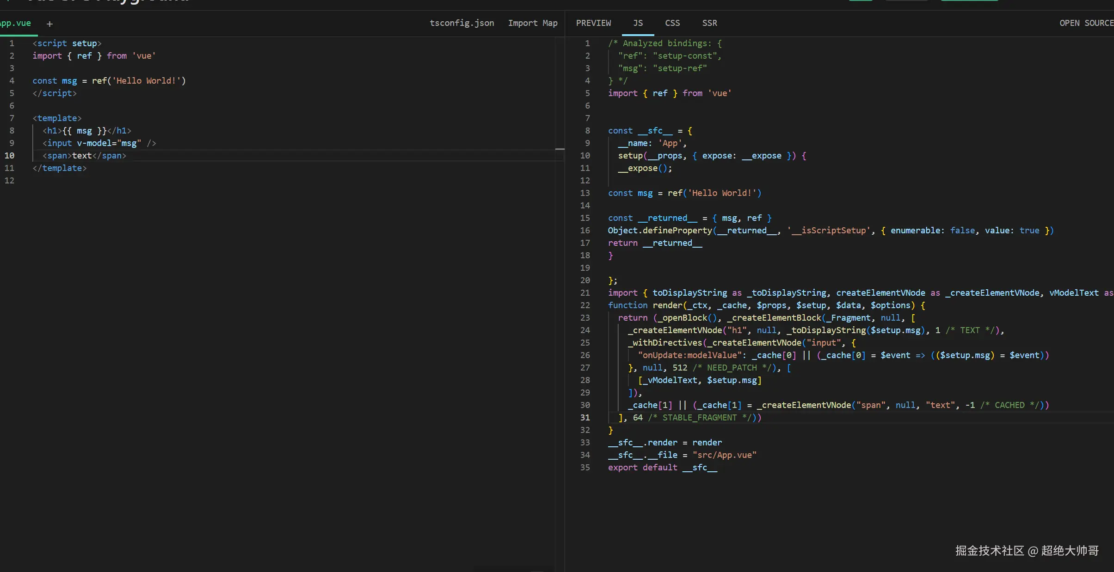Open the Import Map tab
Screen dimensions: 1114x572
click(x=532, y=23)
